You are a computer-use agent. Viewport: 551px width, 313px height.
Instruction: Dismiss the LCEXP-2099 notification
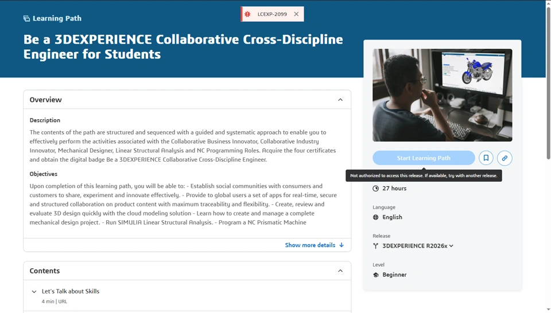coord(296,14)
